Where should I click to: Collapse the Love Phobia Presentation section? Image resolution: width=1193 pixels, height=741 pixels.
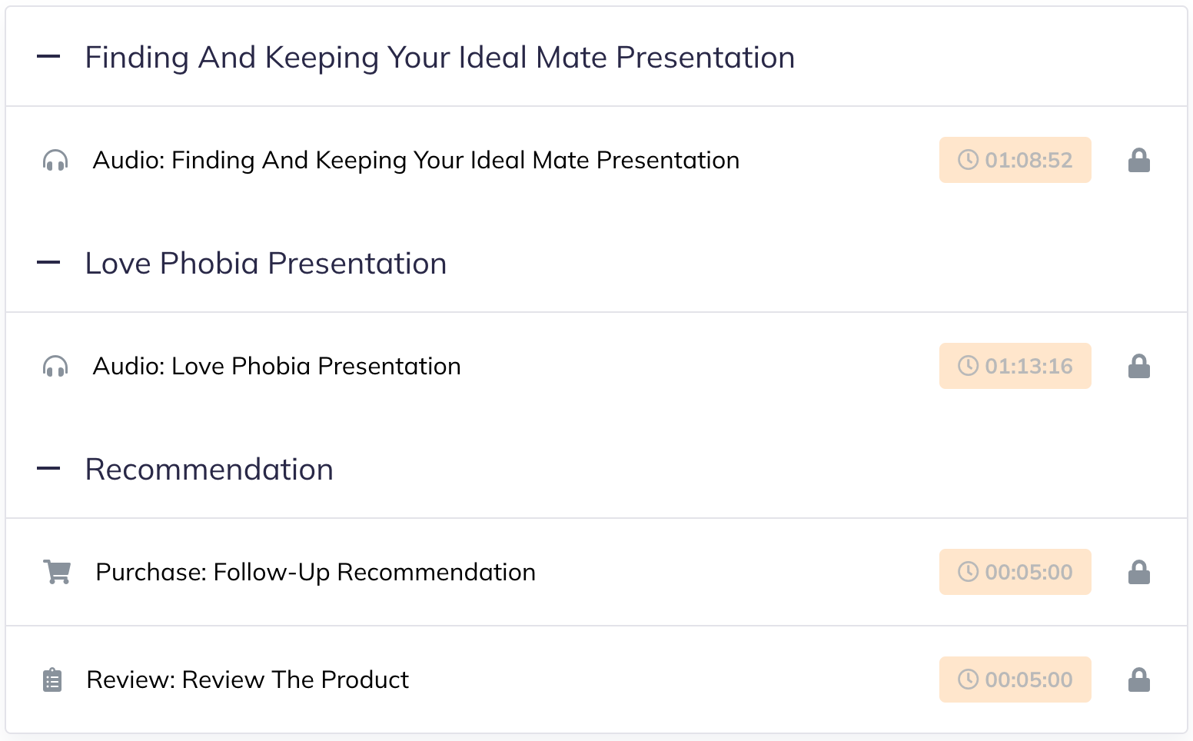coord(48,263)
